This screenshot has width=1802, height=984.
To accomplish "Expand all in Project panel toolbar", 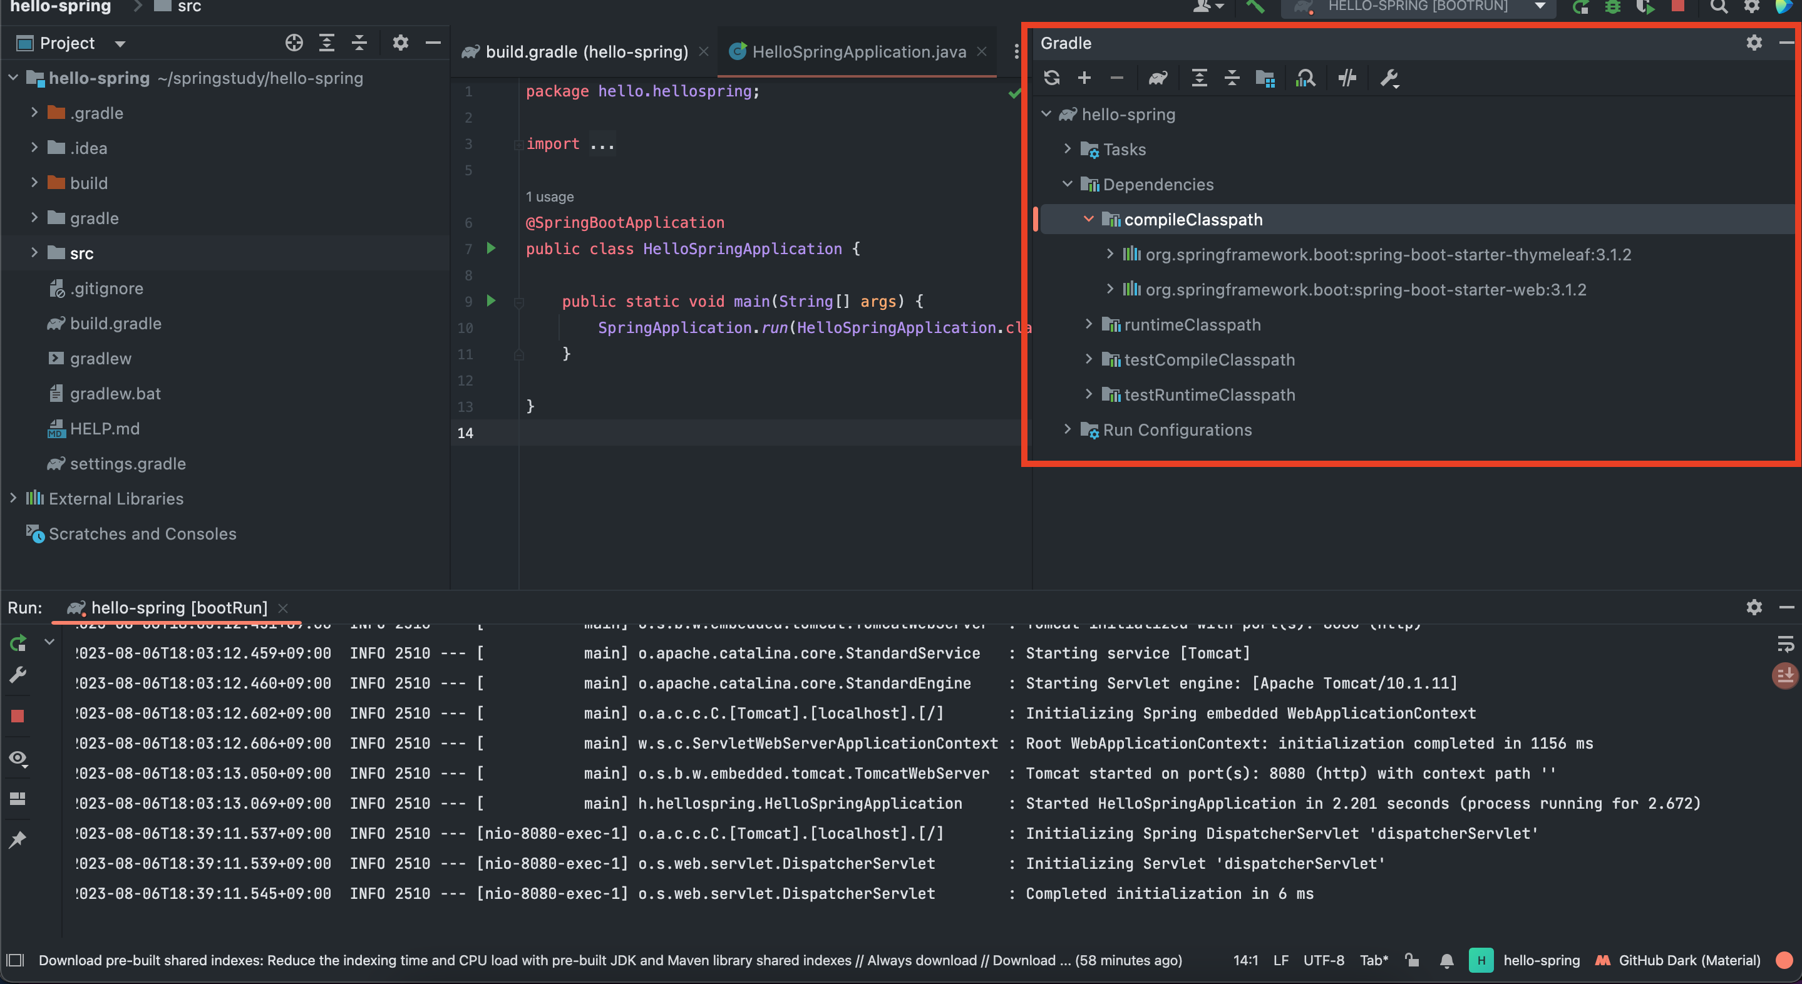I will point(327,43).
